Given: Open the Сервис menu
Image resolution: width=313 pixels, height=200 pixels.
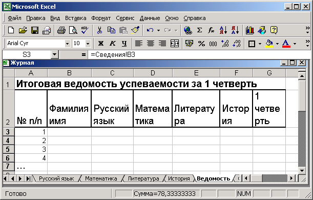Looking at the screenshot, I should tap(125, 18).
